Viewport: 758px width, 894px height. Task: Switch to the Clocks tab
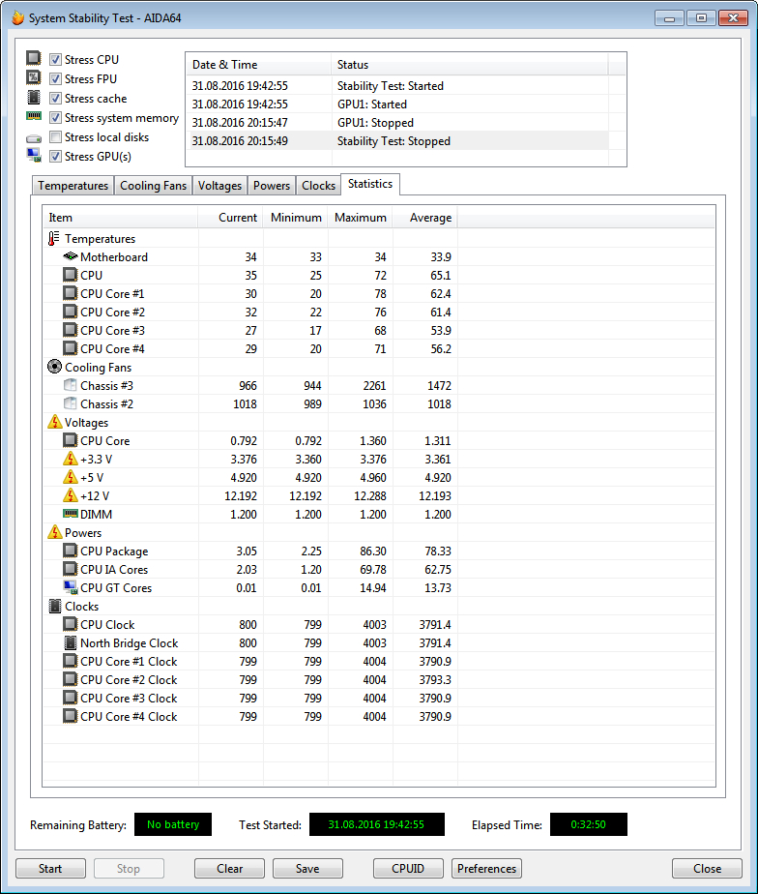click(x=318, y=186)
